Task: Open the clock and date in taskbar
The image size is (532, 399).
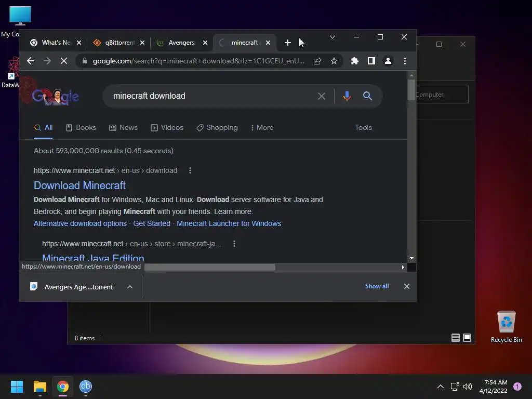Action: [x=494, y=387]
